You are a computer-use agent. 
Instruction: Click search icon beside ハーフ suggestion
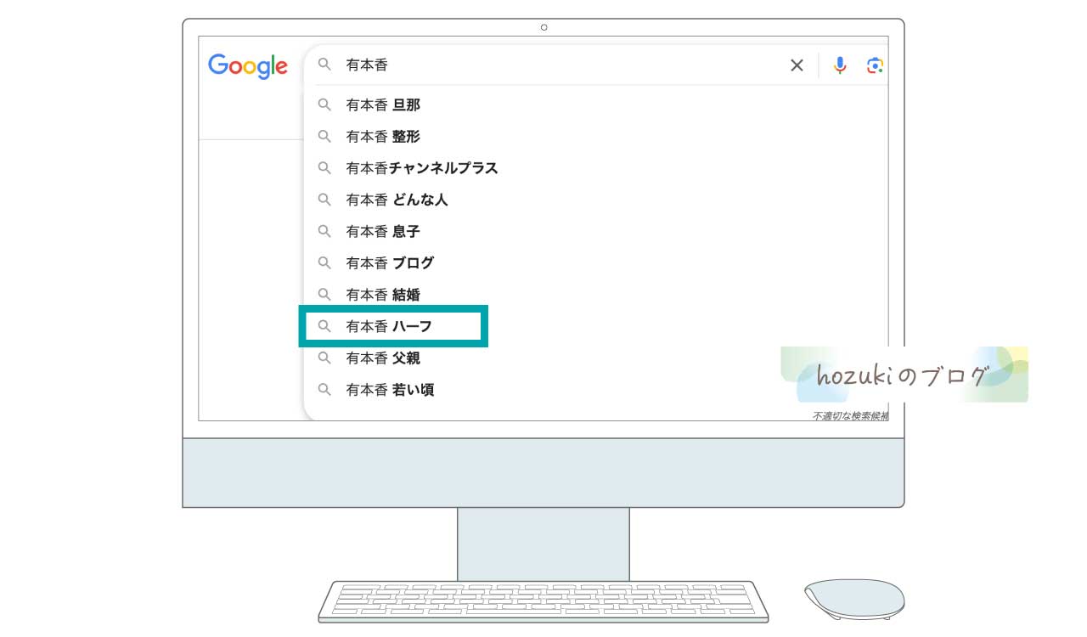click(x=324, y=326)
